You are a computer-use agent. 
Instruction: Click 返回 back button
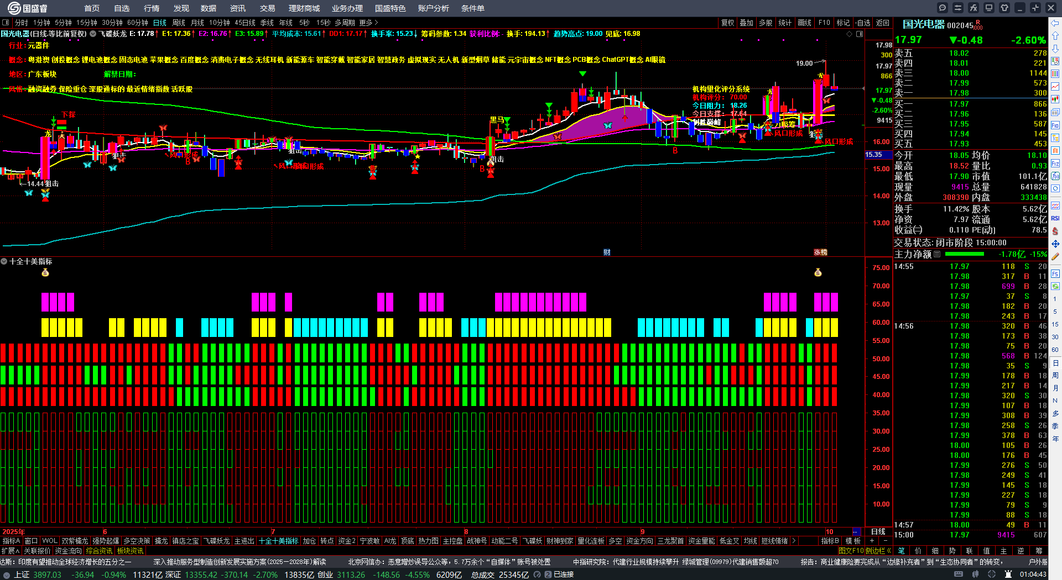tap(883, 23)
